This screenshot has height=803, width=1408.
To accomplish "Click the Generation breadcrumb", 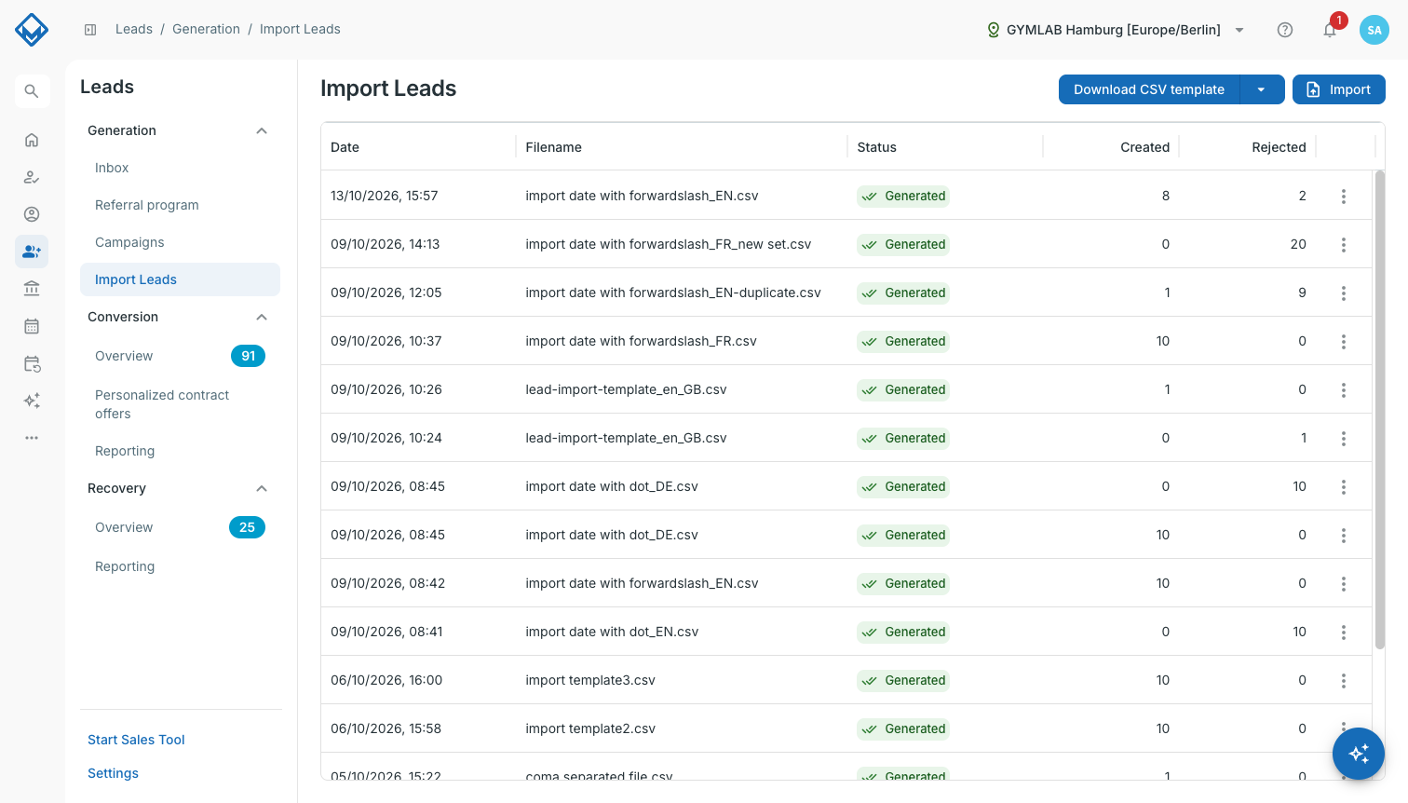I will (x=206, y=30).
